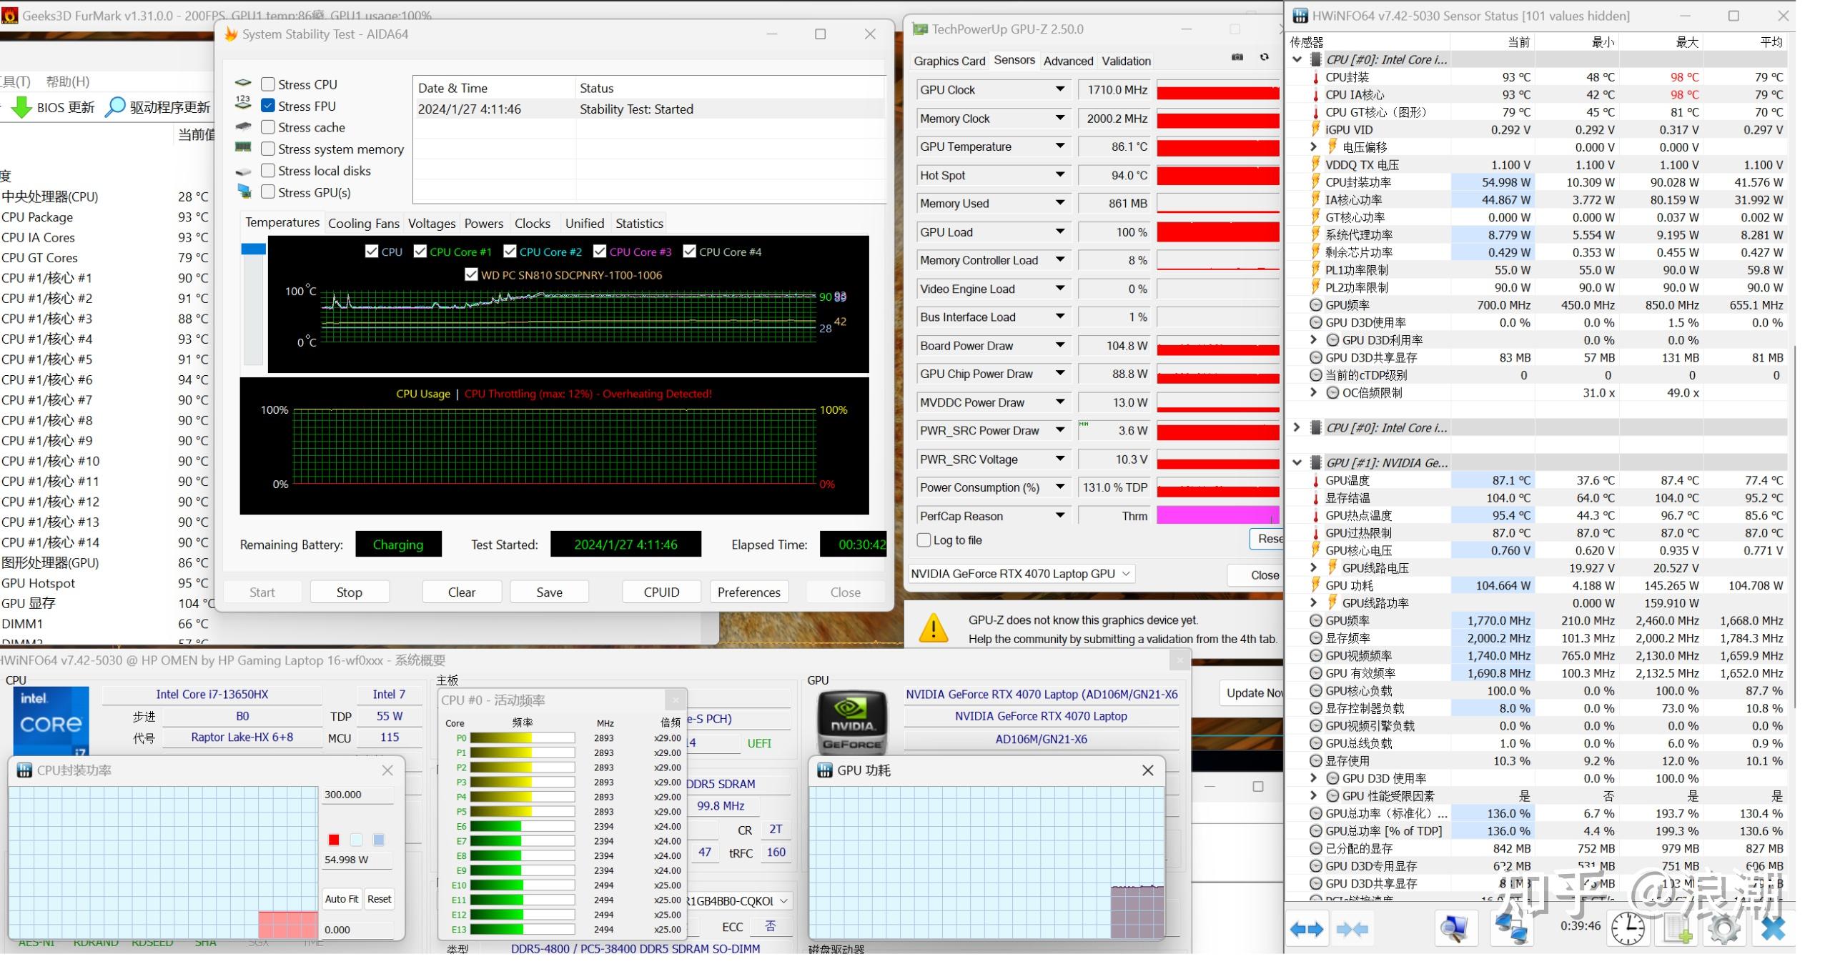The height and width of the screenshot is (969, 1830).
Task: Click lightning icon beside CPU封装功率 row
Action: tap(1315, 182)
